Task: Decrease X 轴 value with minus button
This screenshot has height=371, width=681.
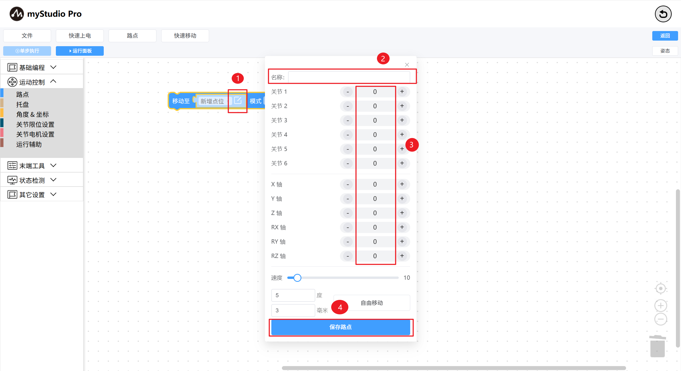Action: click(348, 184)
